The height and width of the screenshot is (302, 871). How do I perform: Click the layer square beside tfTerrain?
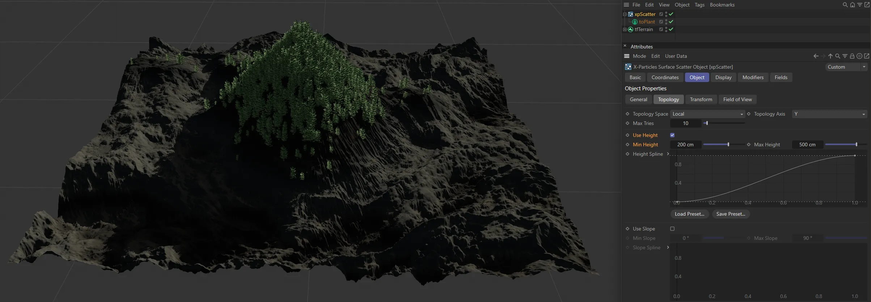(x=661, y=29)
